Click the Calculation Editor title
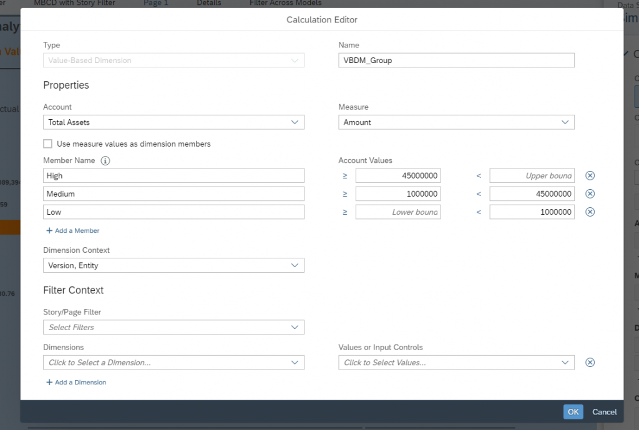The width and height of the screenshot is (639, 430). pyautogui.click(x=322, y=19)
